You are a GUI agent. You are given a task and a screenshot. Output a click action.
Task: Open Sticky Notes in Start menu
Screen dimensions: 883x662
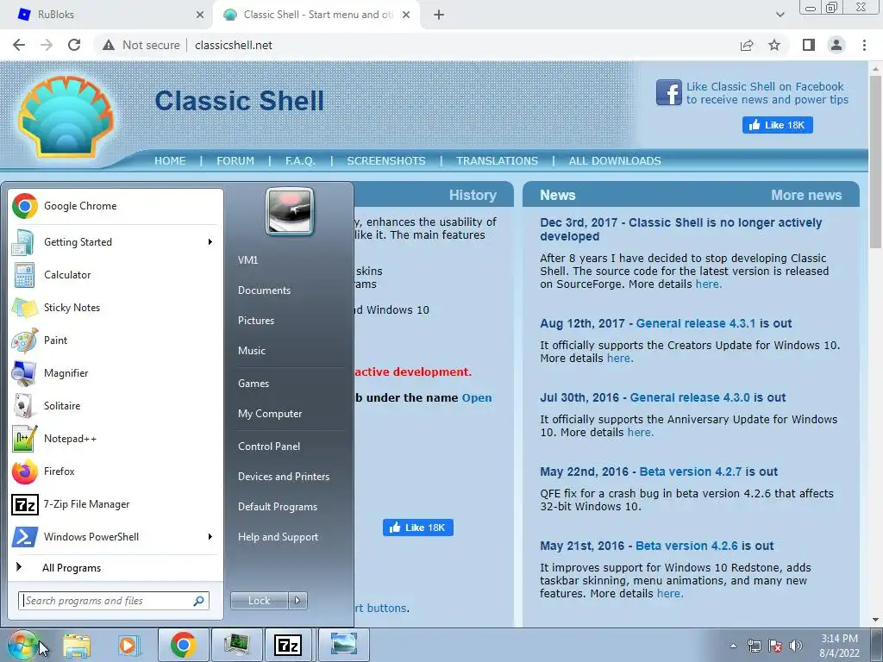coord(116,308)
